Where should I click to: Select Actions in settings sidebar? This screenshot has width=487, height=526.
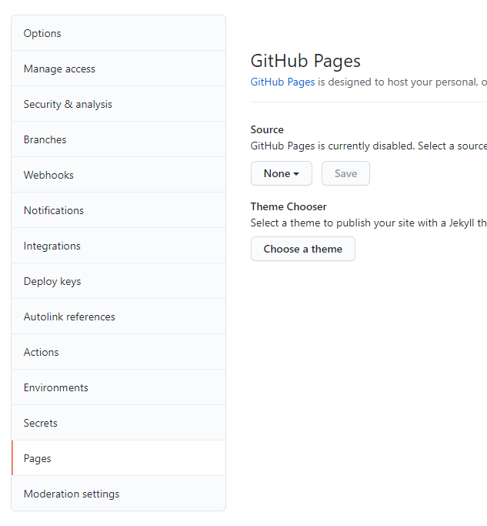41,352
